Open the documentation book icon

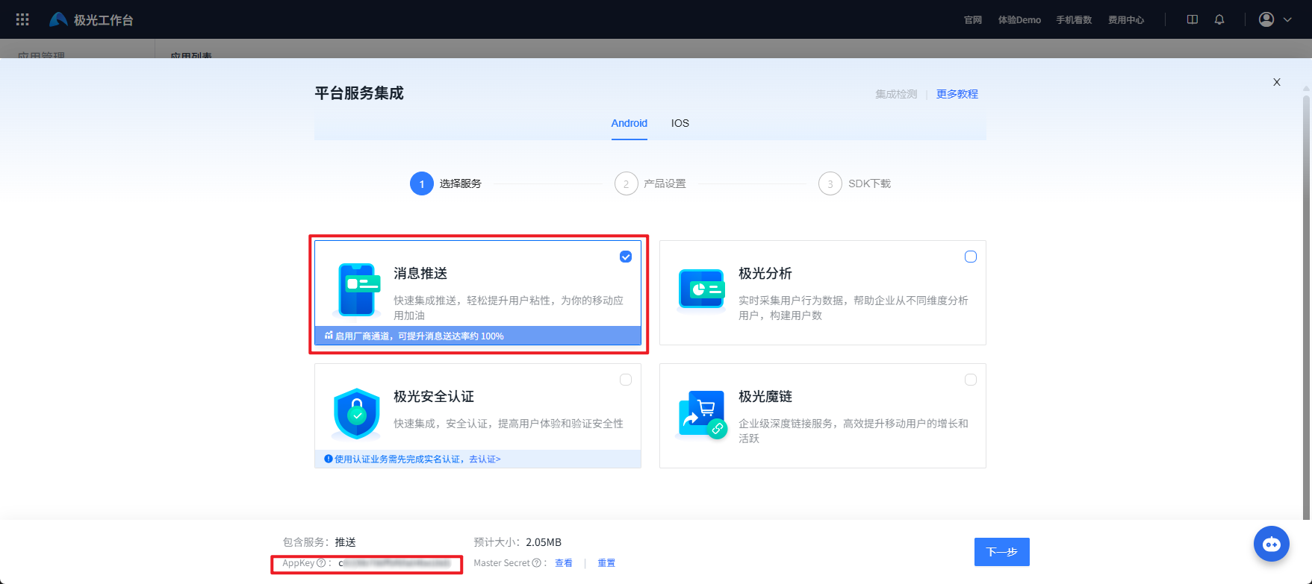pos(1193,19)
